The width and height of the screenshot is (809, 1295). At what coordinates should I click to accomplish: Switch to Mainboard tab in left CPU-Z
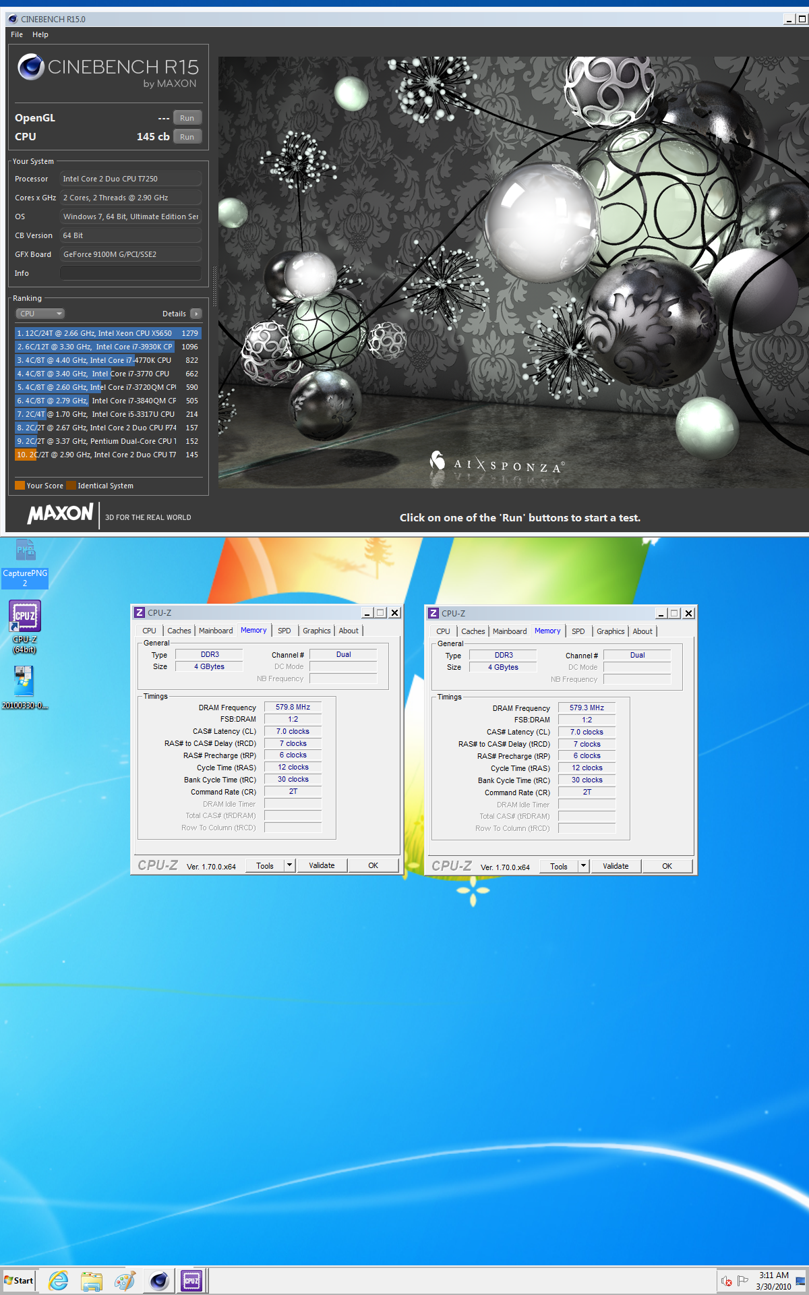[216, 631]
